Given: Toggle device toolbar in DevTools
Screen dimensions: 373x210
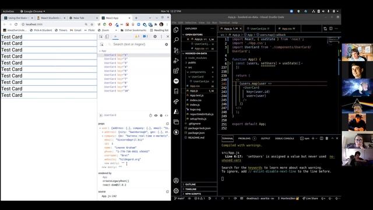Looking at the screenshot, I should 107,36.
